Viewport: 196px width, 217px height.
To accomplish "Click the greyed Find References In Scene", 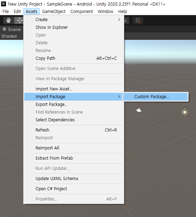I will [x=74, y=112].
